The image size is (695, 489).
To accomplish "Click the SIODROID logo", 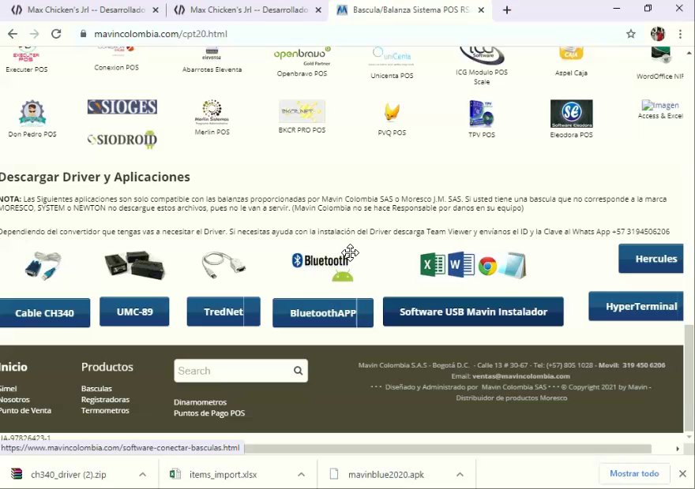I will (122, 140).
